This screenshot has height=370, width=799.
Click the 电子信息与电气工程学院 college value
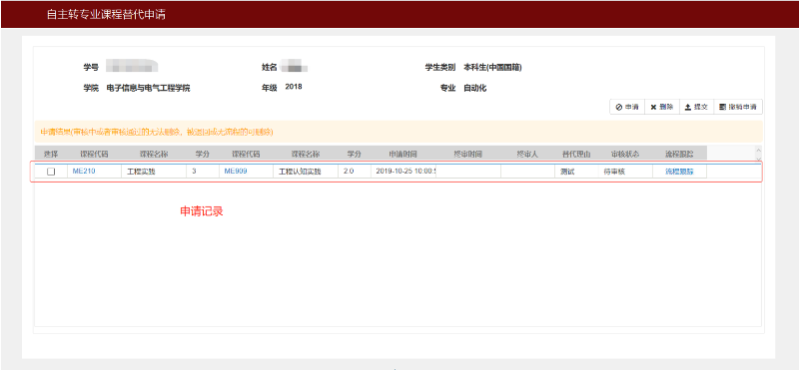pyautogui.click(x=148, y=88)
